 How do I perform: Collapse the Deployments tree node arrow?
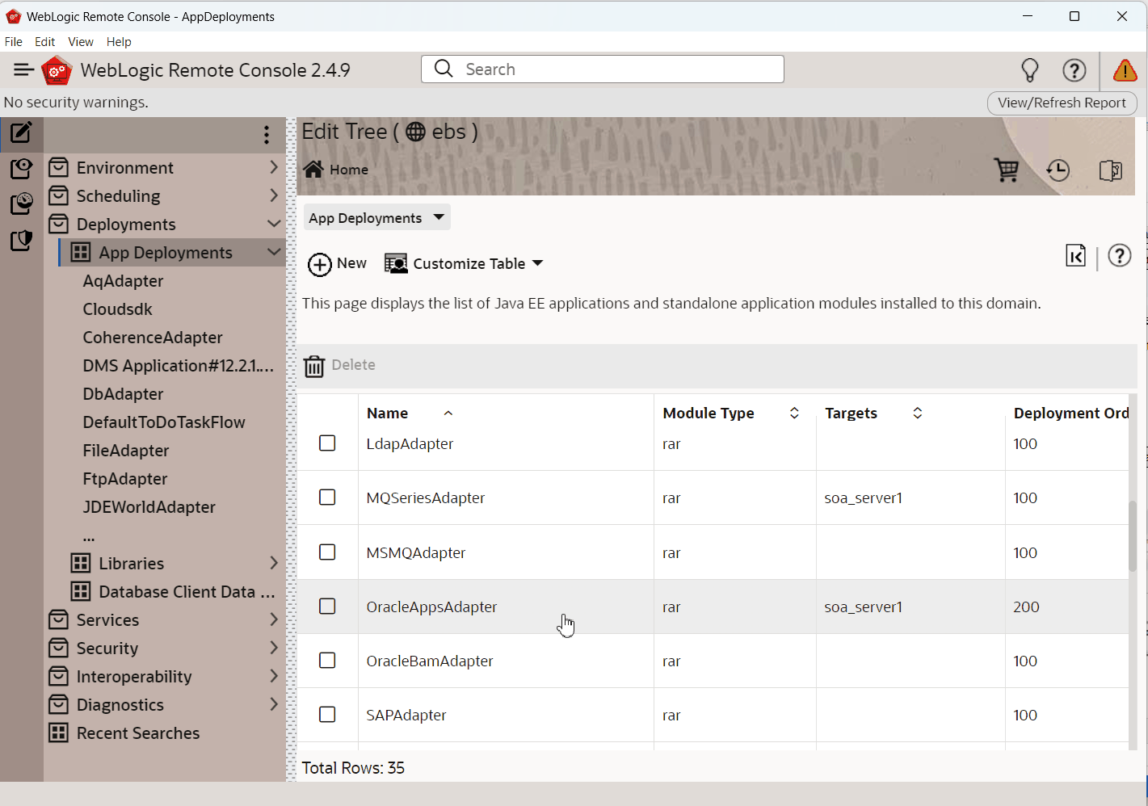(x=274, y=224)
